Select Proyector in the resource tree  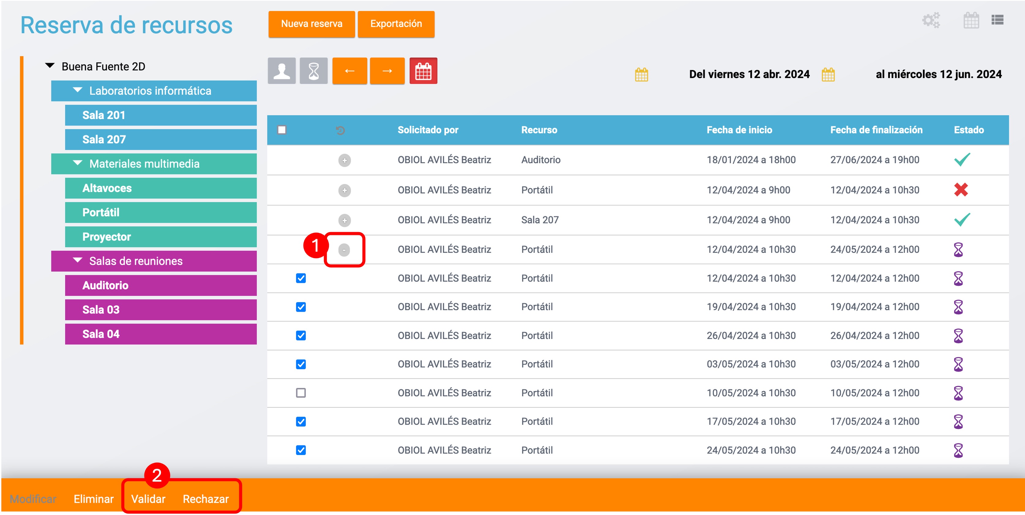107,237
